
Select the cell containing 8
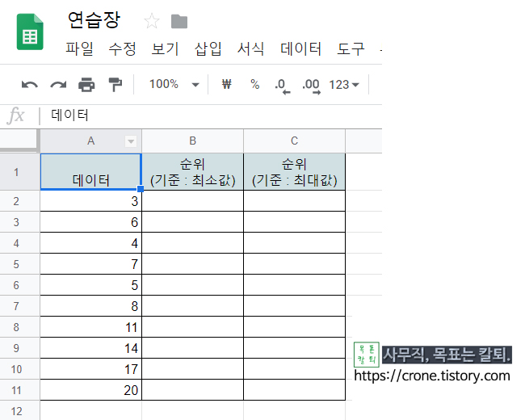[90, 306]
